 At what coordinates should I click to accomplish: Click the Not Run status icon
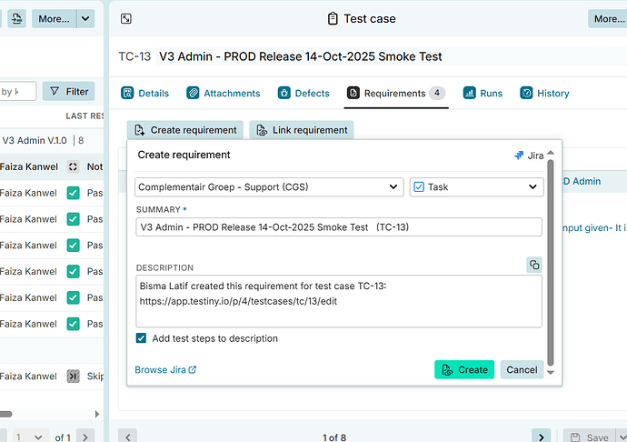74,167
